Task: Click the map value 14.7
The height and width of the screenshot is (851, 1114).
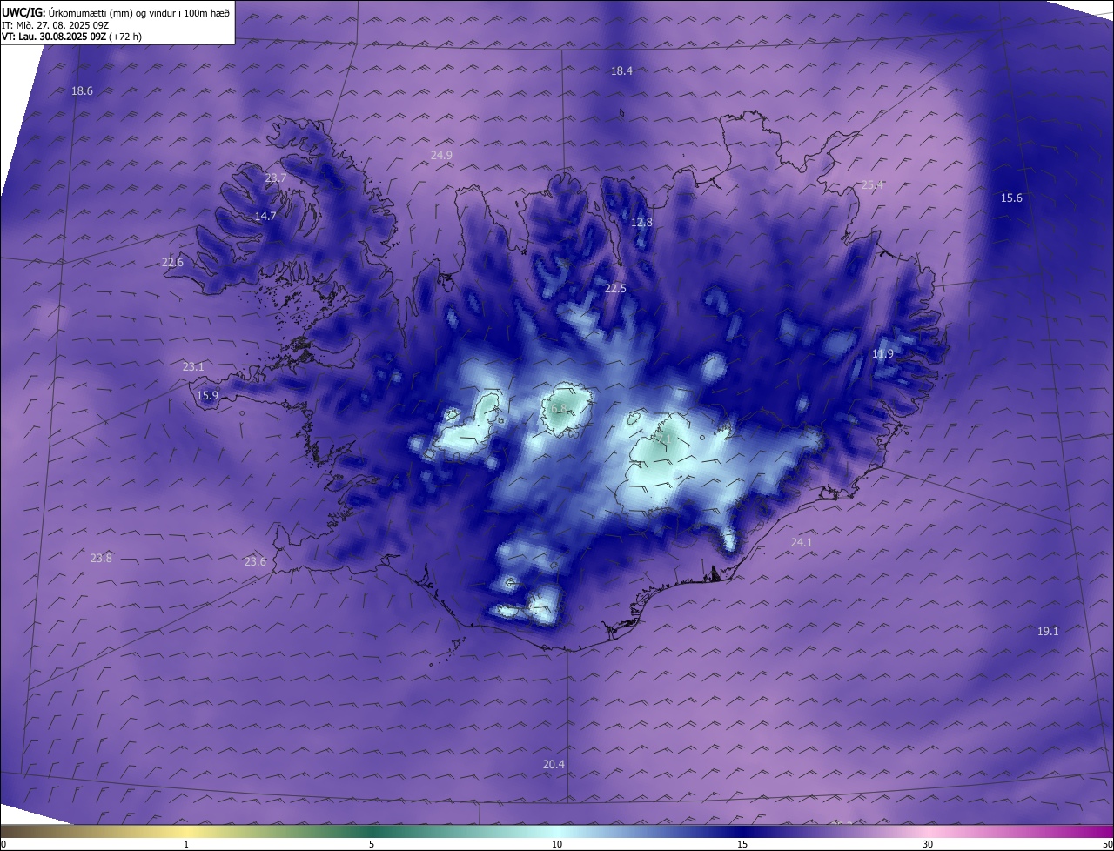Action: click(x=265, y=216)
